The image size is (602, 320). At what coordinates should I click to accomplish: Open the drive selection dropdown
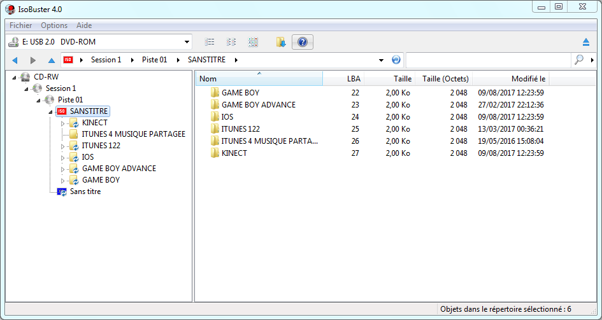point(187,42)
